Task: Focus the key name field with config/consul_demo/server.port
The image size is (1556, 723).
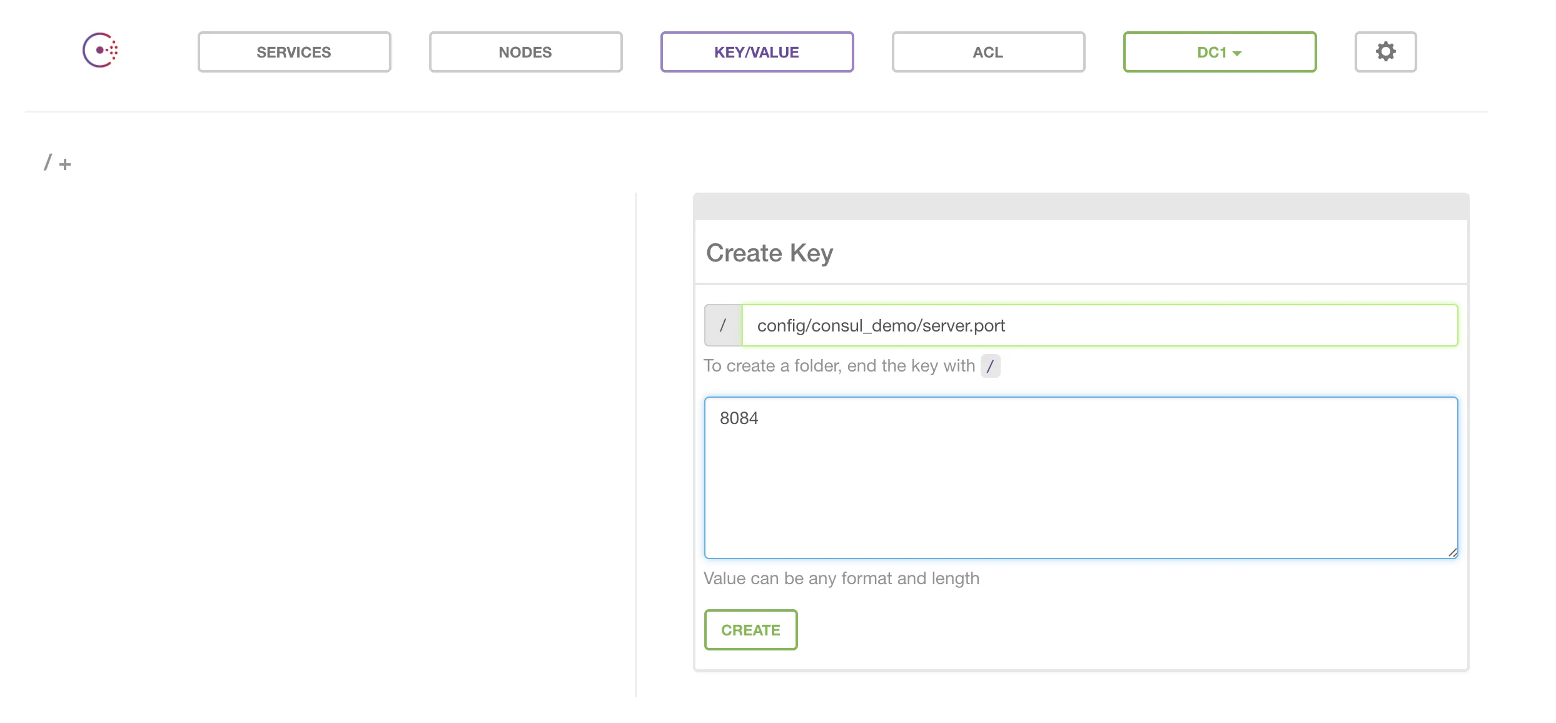Action: 1099,325
